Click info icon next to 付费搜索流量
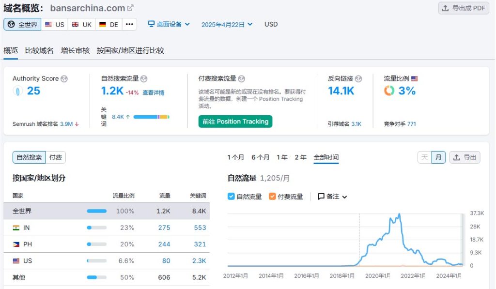Viewport: 496px width, 289px height. (x=242, y=79)
